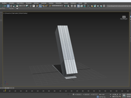Toggle the 3D Snaps button
Screen dimensions: 131x98
coord(37,6)
